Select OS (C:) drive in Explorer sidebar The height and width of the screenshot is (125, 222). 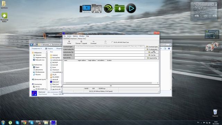coord(36,86)
